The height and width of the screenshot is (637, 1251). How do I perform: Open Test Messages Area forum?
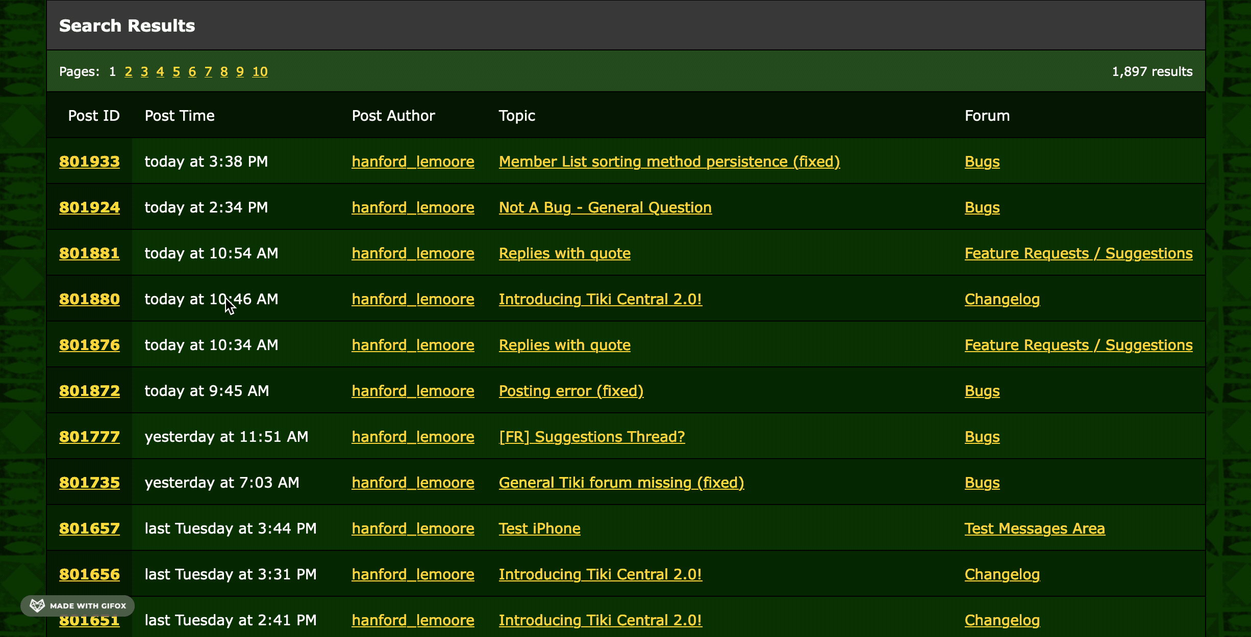(1035, 528)
